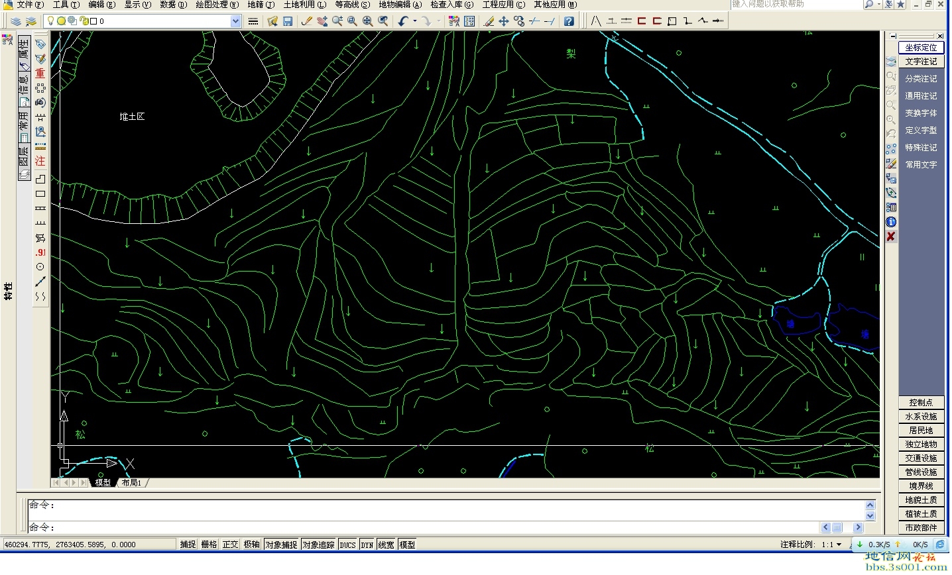Open the 文件(F) menu

coord(30,5)
